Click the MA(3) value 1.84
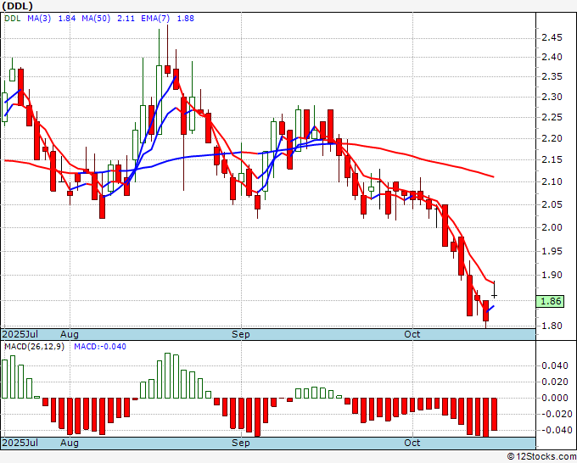 coord(67,19)
